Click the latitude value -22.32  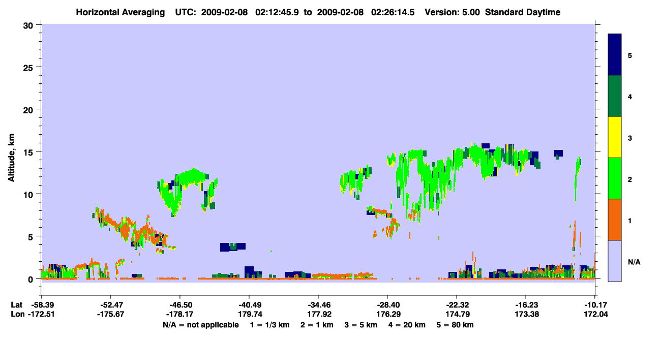[456, 305]
